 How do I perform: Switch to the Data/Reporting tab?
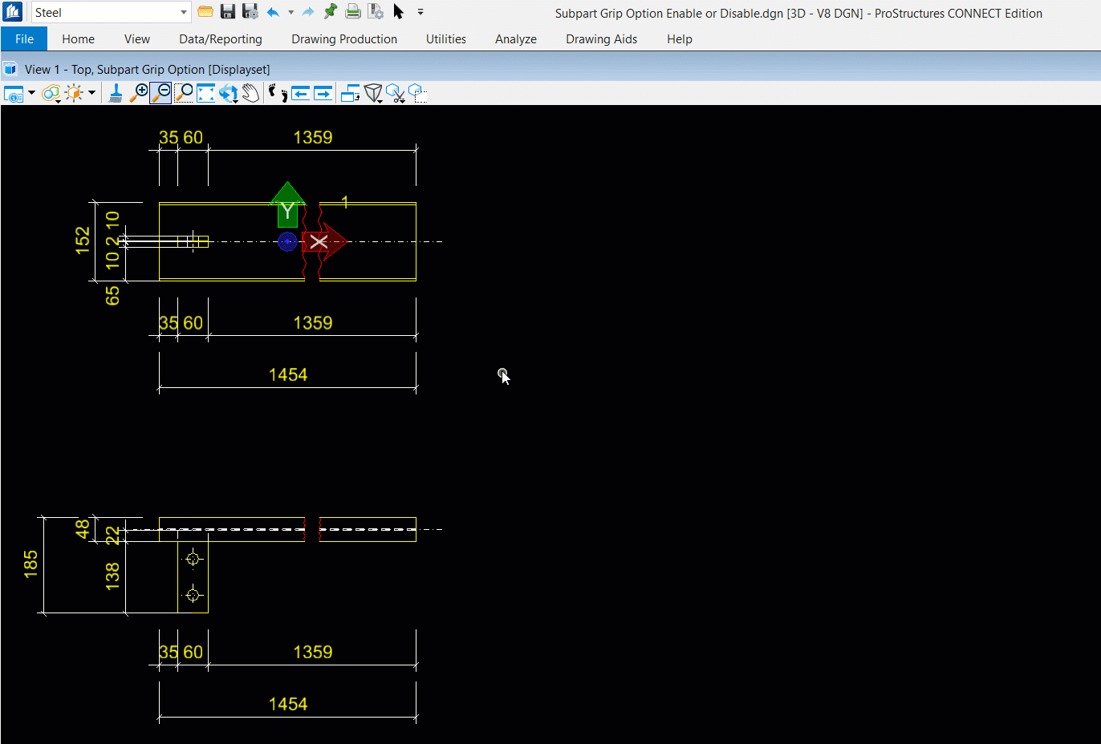point(220,39)
